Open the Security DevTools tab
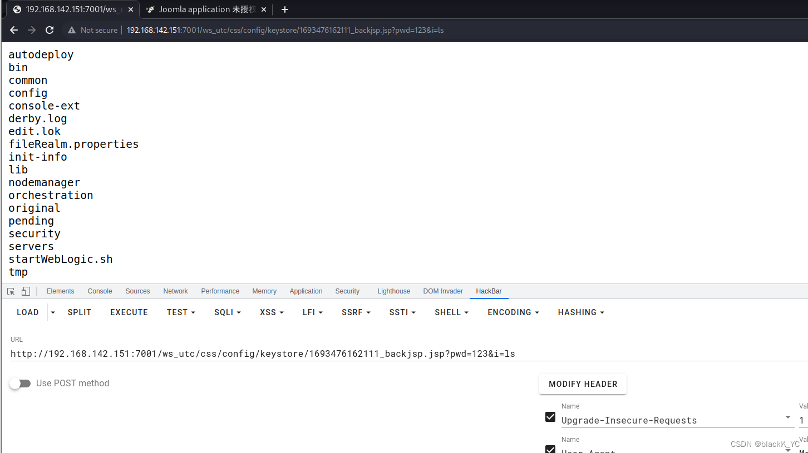808x453 pixels. (x=347, y=291)
